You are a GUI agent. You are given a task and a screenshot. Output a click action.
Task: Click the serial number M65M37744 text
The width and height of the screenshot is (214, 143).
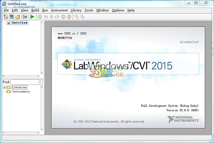coord(65,38)
